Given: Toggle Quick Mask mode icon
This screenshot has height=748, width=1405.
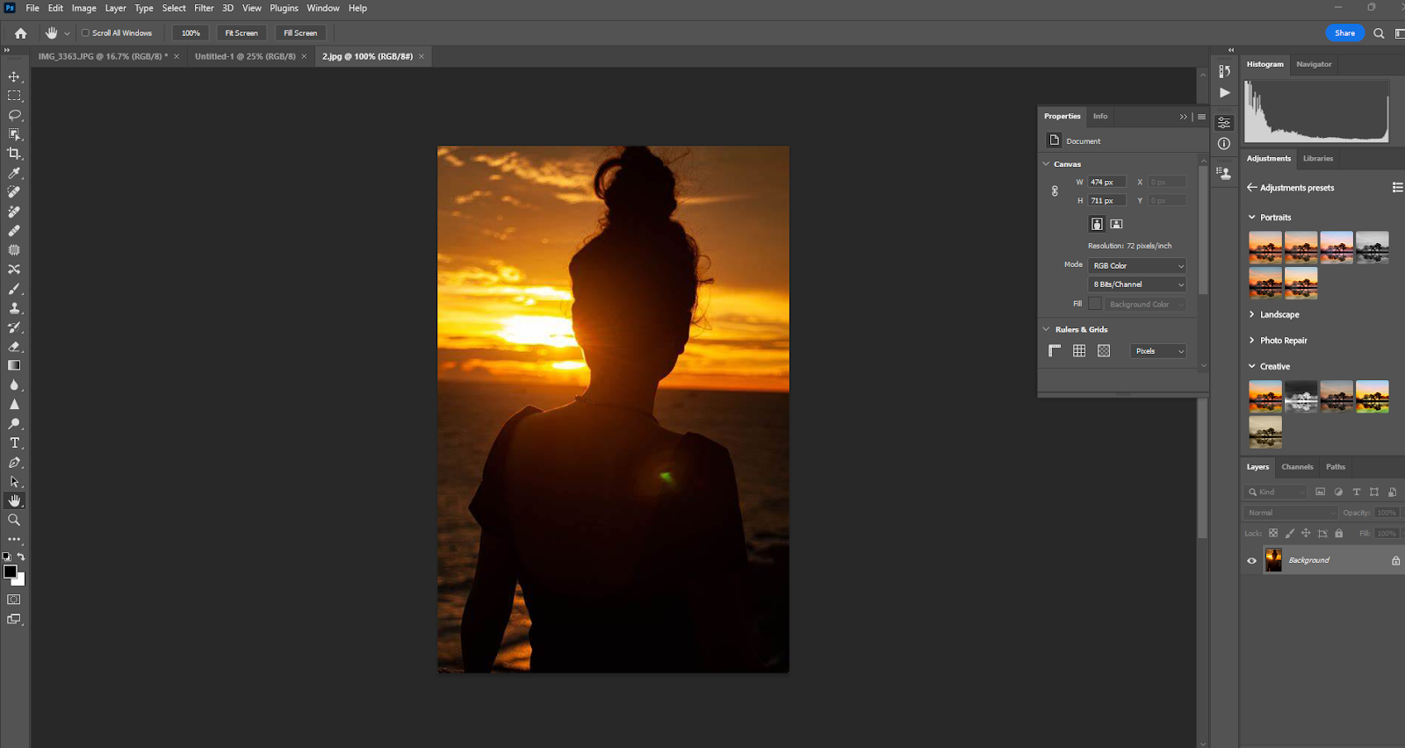Looking at the screenshot, I should (x=14, y=600).
